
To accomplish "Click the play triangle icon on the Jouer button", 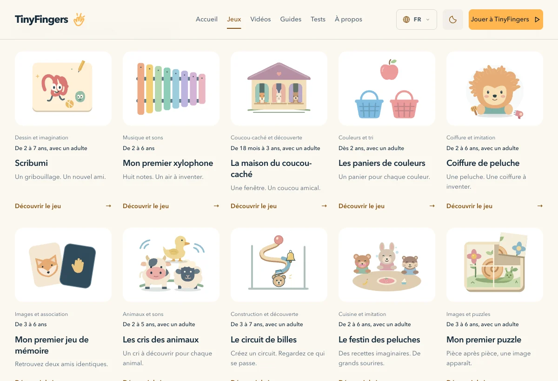I will [x=537, y=20].
